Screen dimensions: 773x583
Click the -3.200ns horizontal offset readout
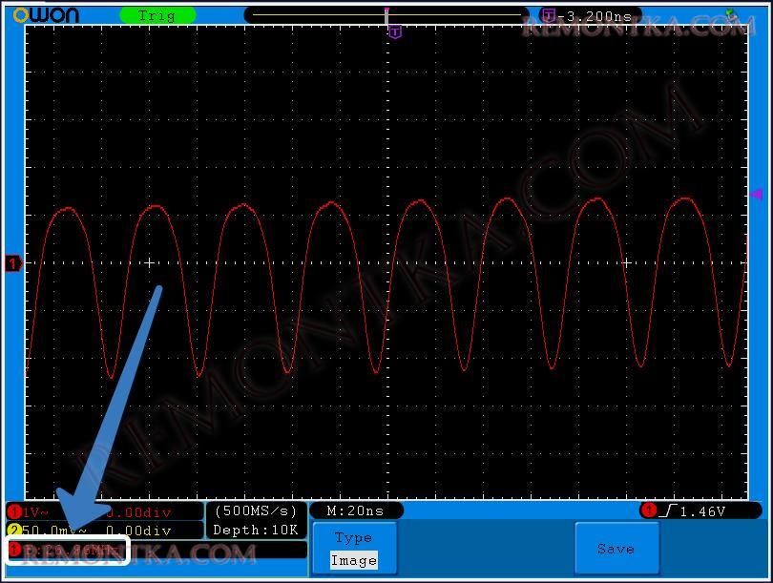[x=596, y=16]
